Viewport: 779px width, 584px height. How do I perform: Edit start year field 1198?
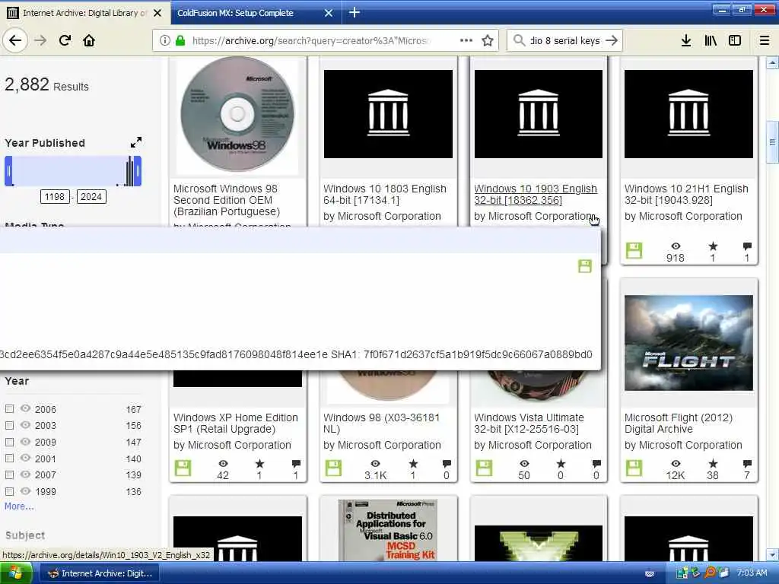(55, 197)
